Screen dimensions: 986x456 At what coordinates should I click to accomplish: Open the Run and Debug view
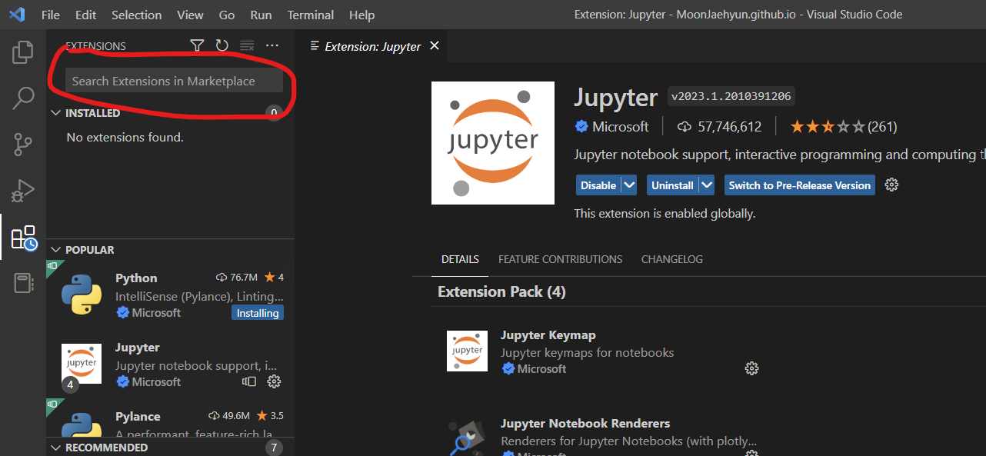23,190
